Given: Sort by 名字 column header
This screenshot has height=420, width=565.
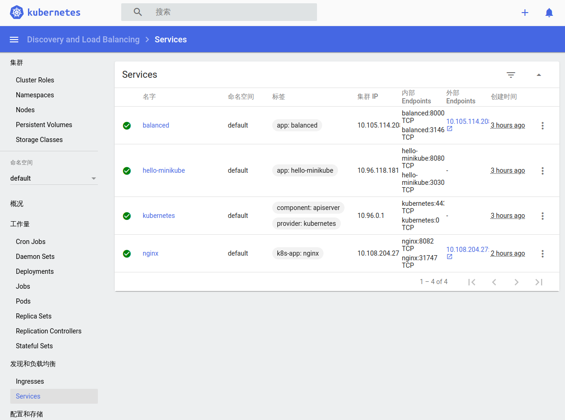Looking at the screenshot, I should click(x=149, y=97).
